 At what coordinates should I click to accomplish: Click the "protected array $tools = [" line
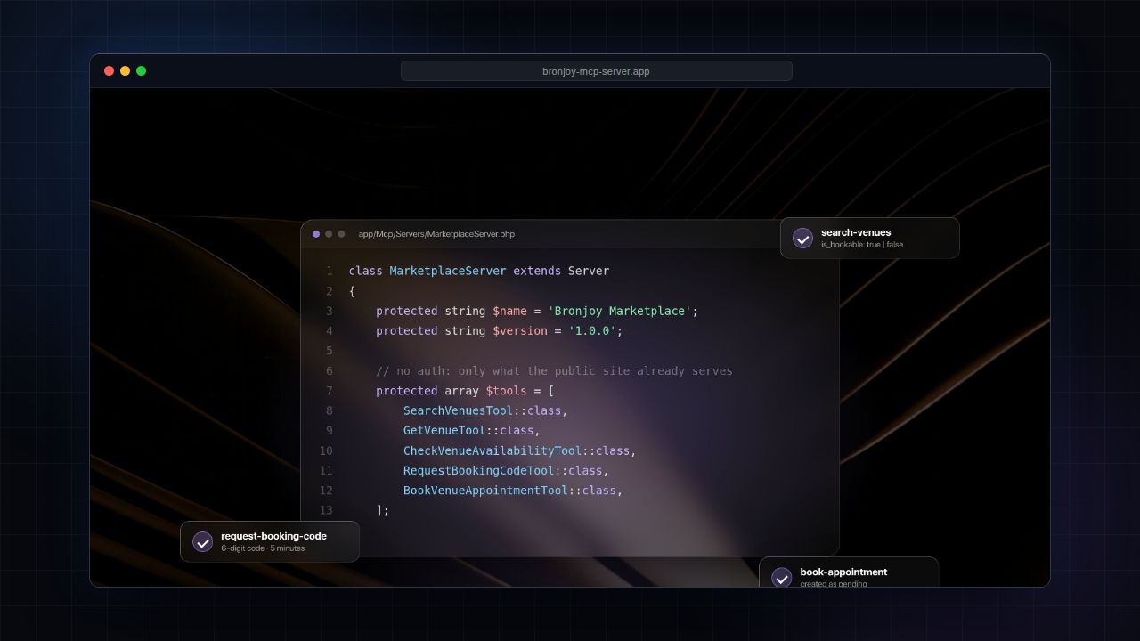tap(465, 391)
